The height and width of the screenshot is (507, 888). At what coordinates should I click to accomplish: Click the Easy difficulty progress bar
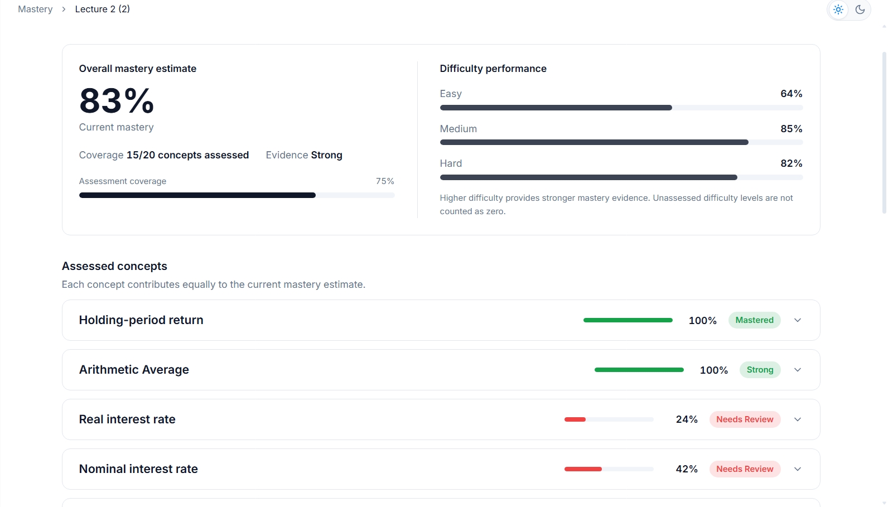[621, 108]
